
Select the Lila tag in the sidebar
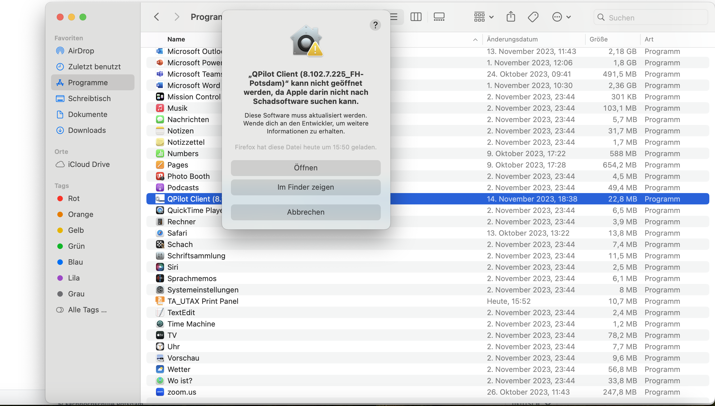(92, 278)
